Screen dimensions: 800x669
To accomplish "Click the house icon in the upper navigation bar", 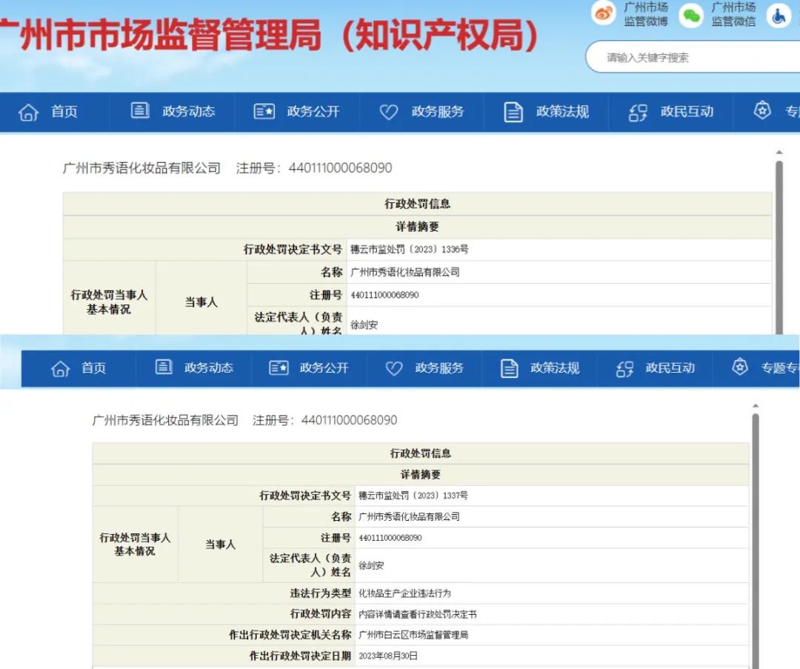I will pyautogui.click(x=28, y=112).
